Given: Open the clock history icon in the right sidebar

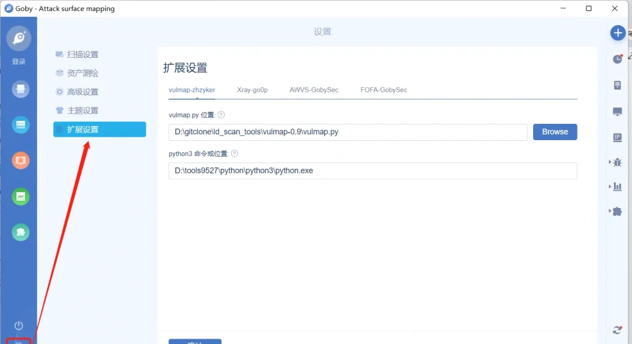Looking at the screenshot, I should coord(617,59).
